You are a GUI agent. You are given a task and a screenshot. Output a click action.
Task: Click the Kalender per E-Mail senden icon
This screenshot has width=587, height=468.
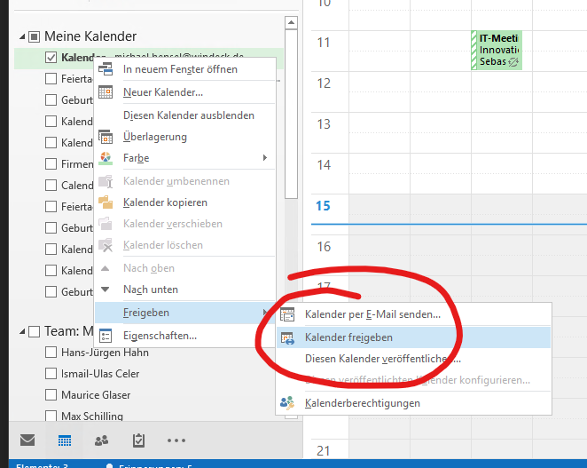(287, 314)
